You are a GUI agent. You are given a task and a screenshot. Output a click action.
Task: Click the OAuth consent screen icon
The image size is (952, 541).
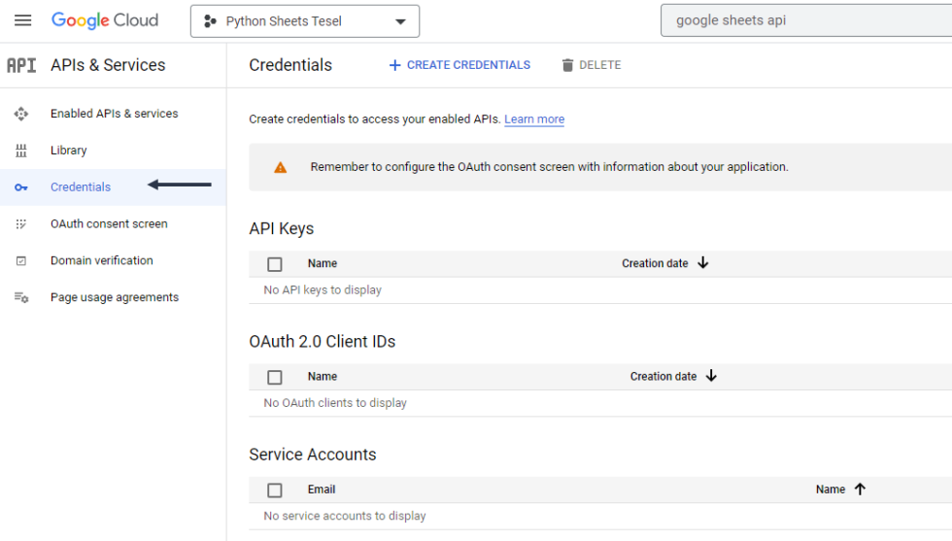click(21, 224)
